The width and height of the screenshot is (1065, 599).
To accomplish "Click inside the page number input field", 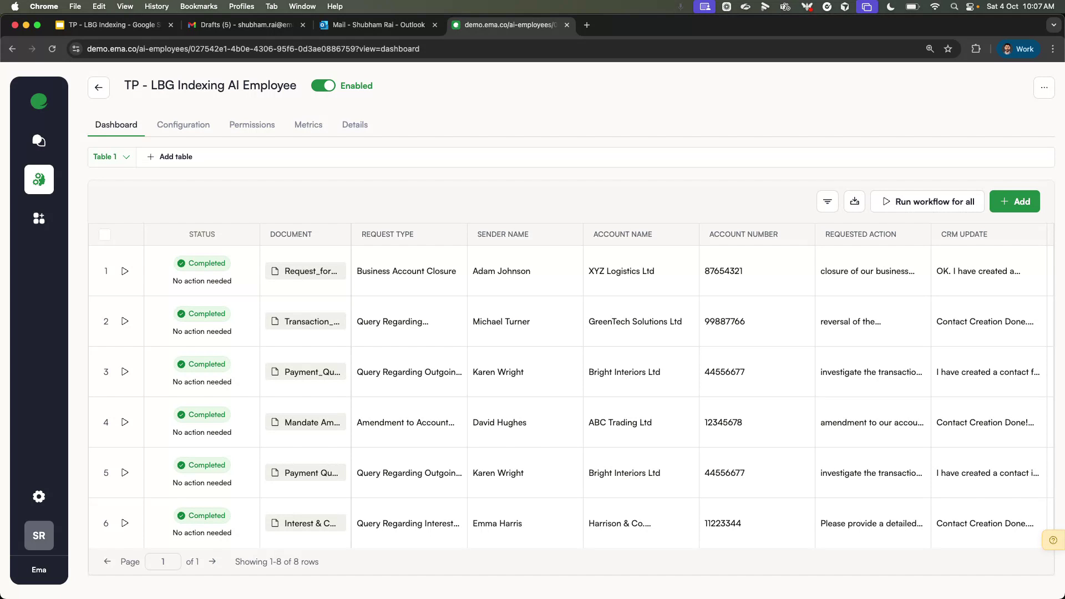I will [163, 561].
